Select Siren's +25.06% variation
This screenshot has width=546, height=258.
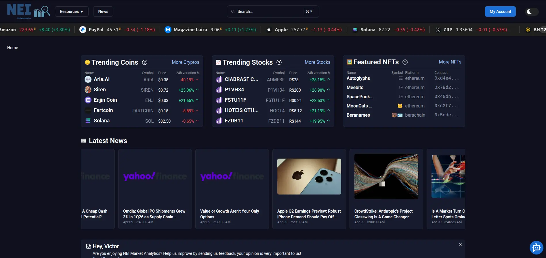click(189, 90)
